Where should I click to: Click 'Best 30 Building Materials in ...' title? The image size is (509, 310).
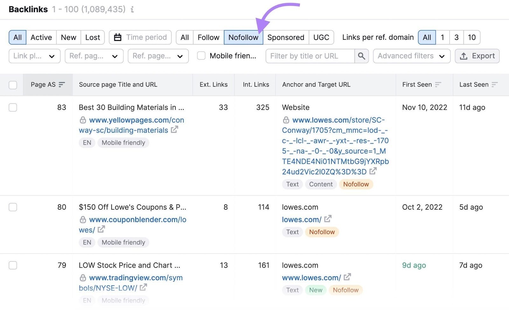(x=131, y=108)
